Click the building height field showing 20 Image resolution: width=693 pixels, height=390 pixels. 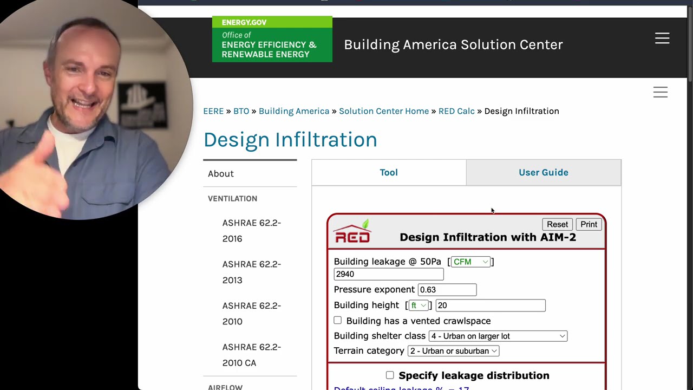point(491,305)
